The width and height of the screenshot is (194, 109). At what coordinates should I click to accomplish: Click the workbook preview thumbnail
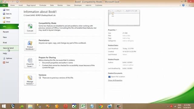point(124,18)
